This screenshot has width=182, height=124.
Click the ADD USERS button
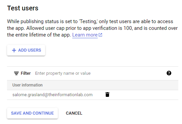pyautogui.click(x=26, y=50)
